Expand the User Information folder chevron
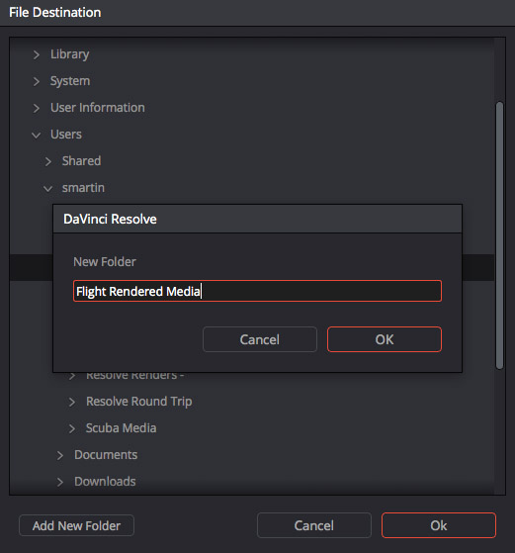 coord(36,108)
